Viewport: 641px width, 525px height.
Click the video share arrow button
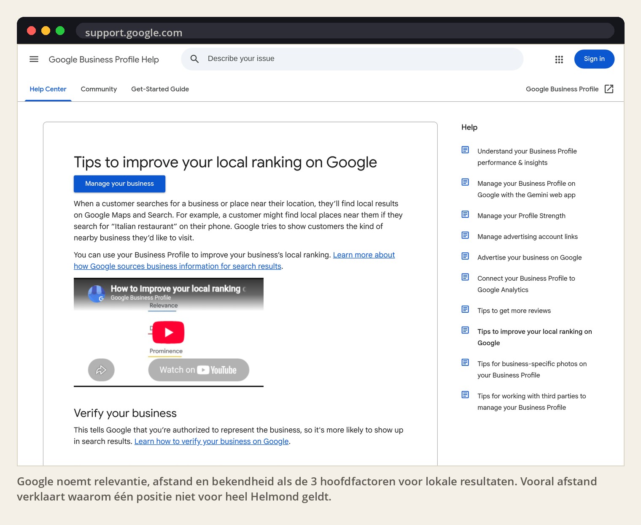[101, 370]
